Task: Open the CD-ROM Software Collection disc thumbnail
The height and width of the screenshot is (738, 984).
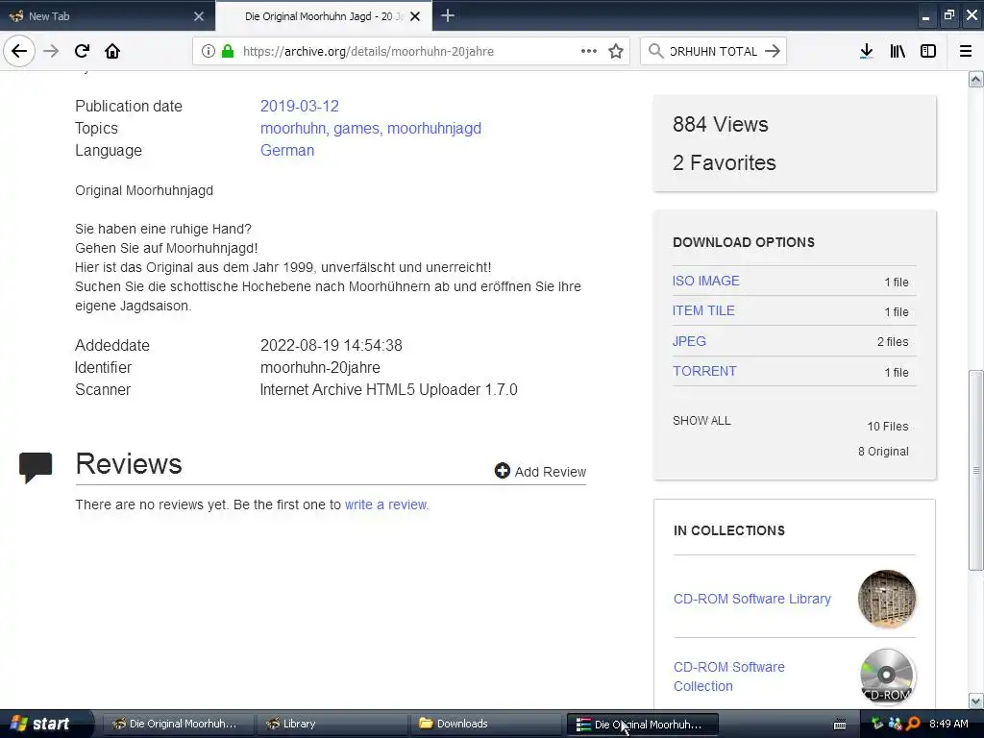Action: click(x=887, y=676)
